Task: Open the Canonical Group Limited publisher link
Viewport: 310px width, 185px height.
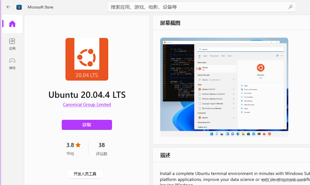Action: (x=87, y=104)
